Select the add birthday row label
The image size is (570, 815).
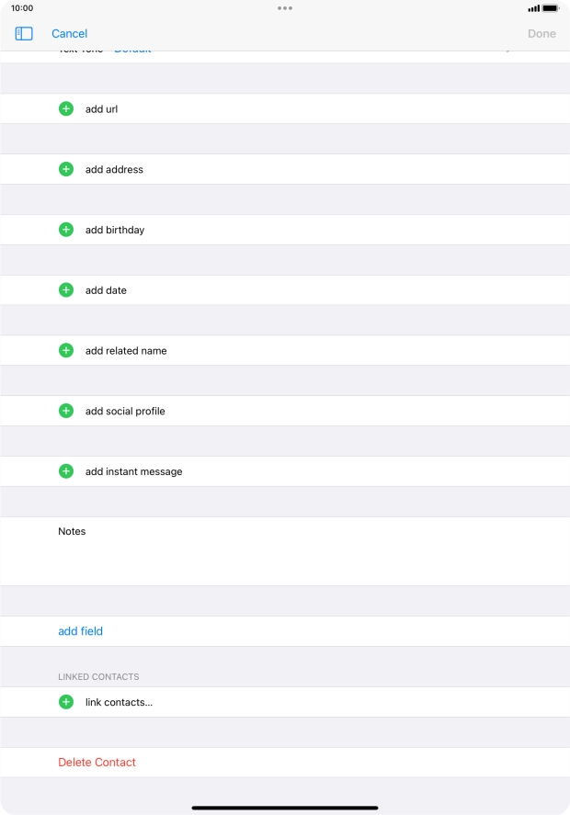[115, 230]
